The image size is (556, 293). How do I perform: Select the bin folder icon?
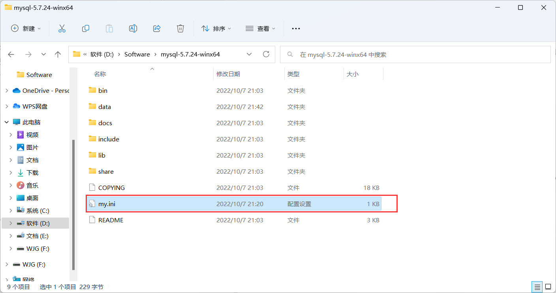[92, 90]
